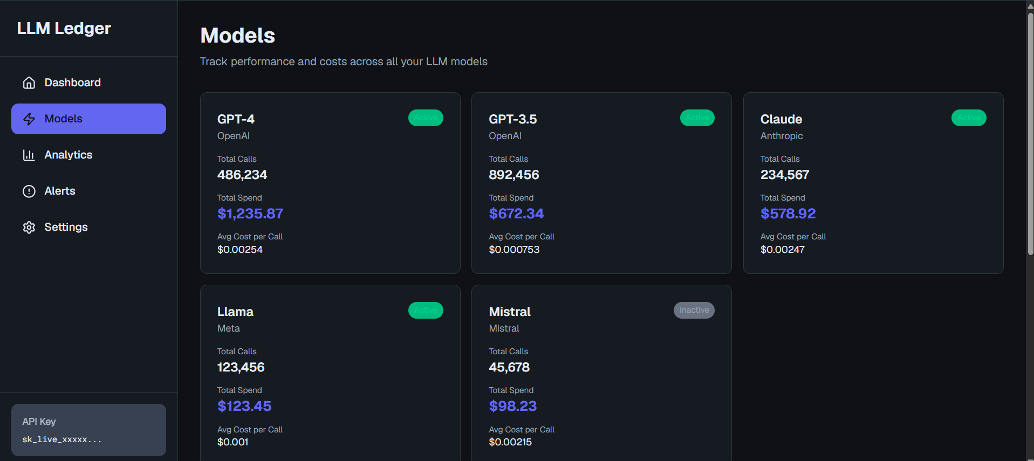Click Claude total calls 234,567

[x=785, y=175]
